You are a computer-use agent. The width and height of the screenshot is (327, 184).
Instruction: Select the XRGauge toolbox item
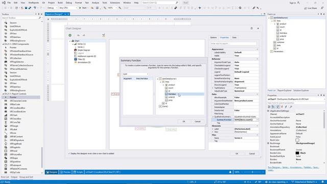point(14,126)
